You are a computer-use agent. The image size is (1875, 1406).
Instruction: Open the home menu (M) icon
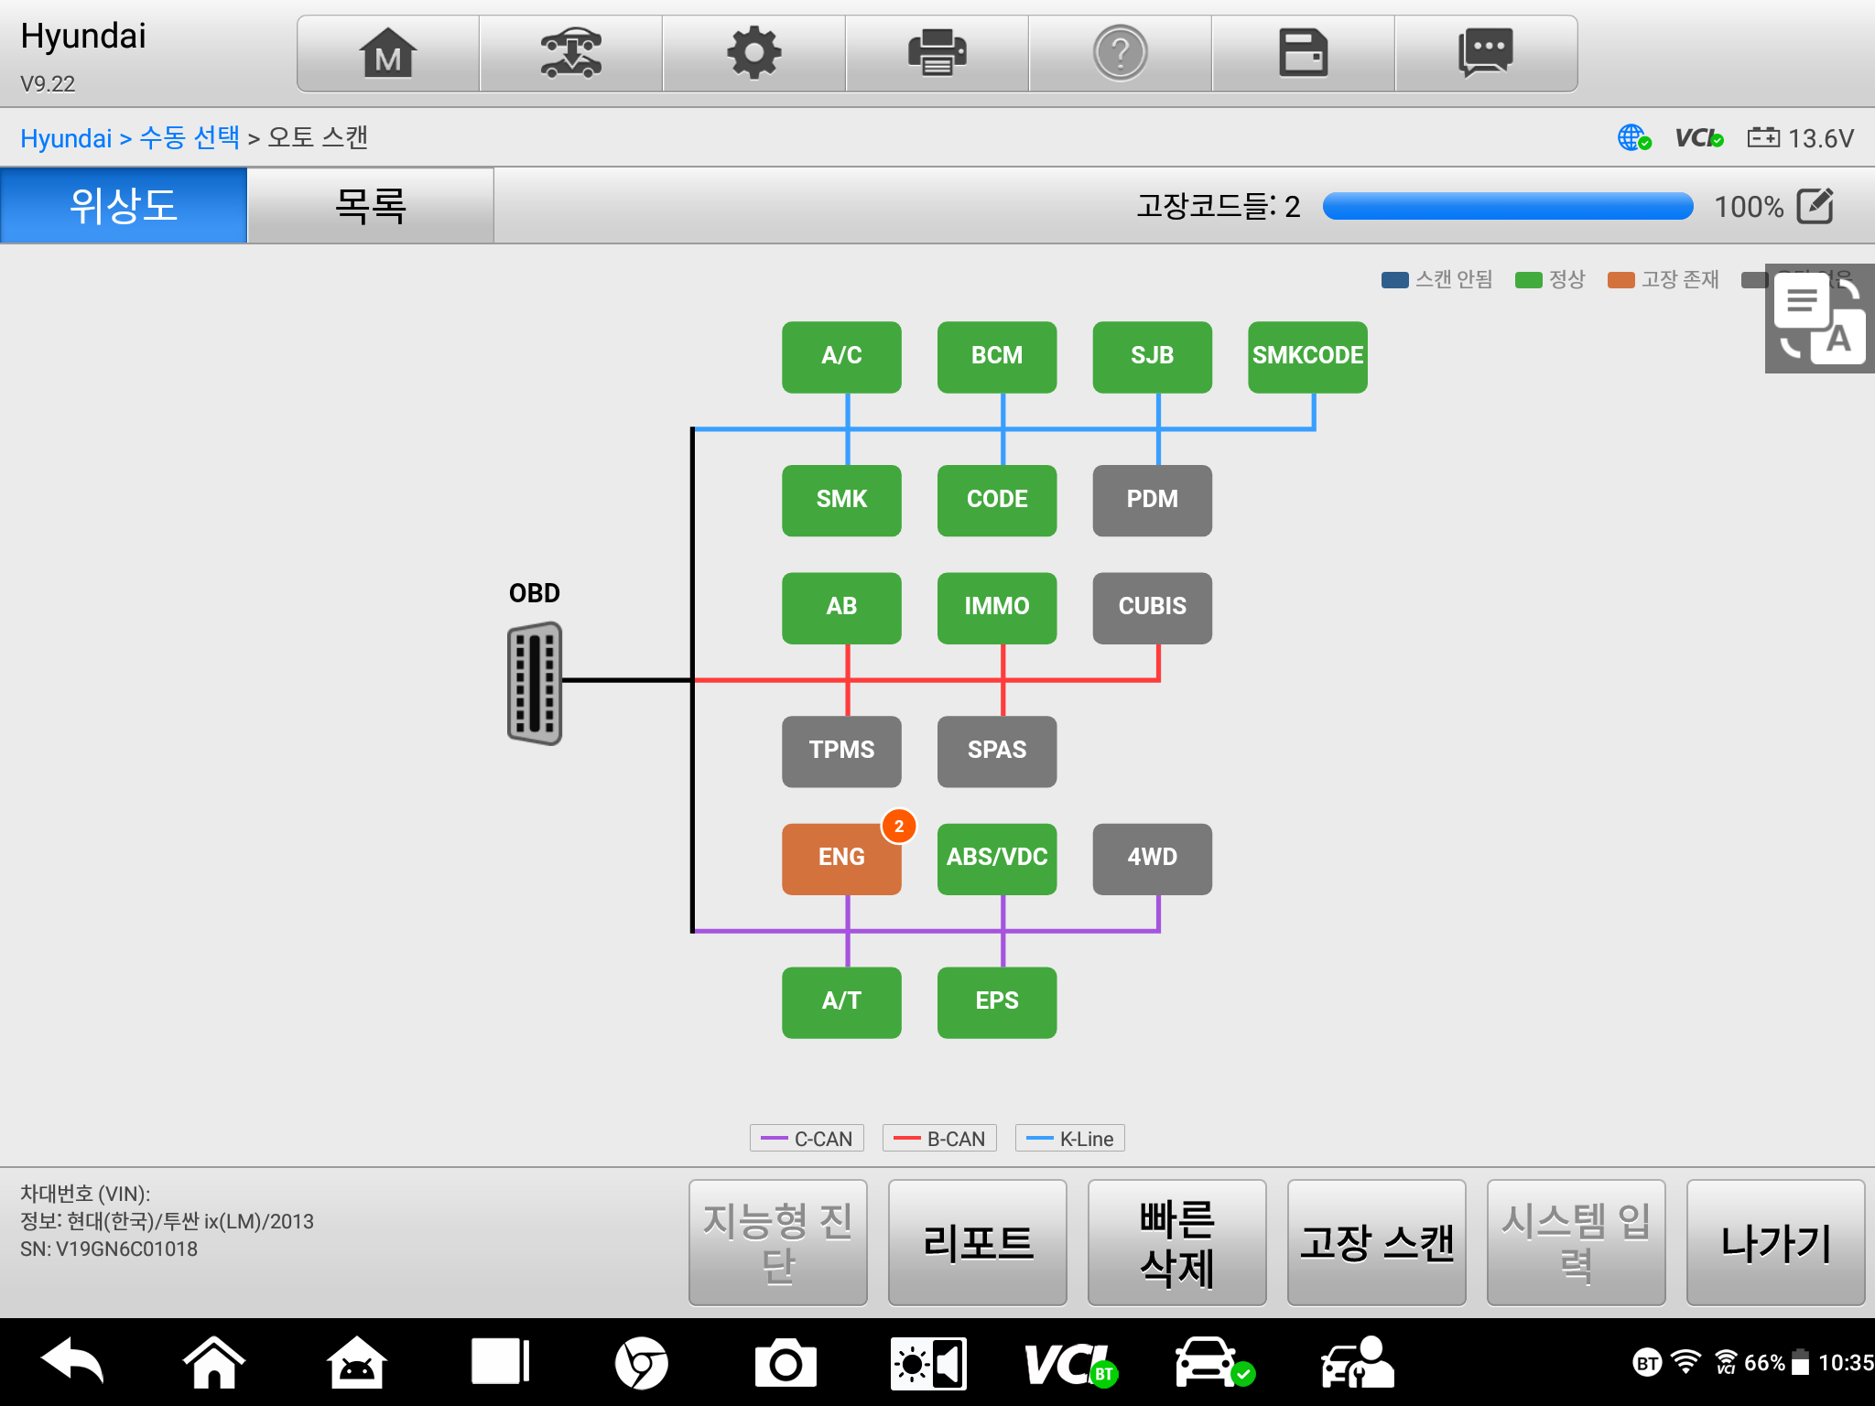click(388, 53)
